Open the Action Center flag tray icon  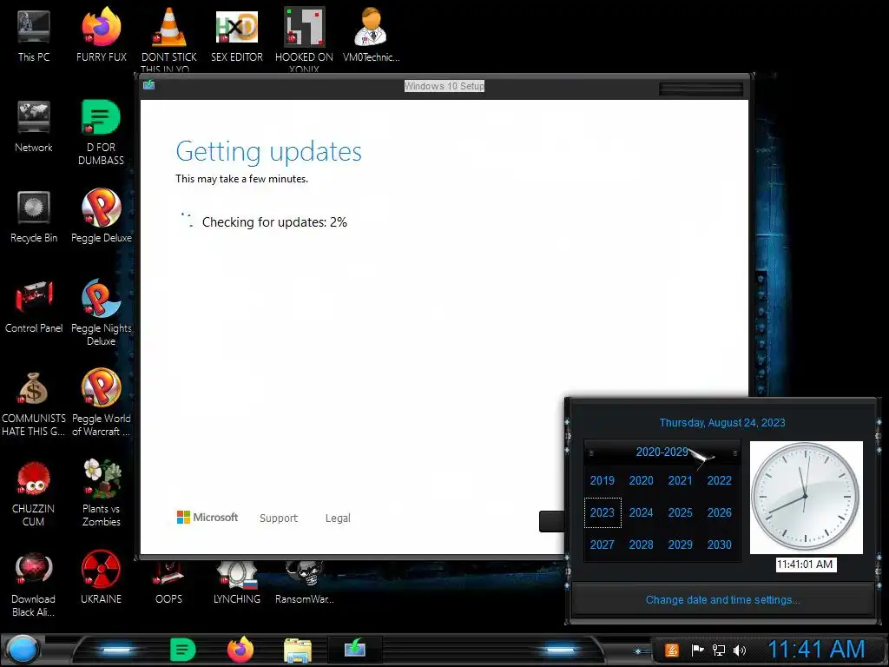pyautogui.click(x=697, y=650)
